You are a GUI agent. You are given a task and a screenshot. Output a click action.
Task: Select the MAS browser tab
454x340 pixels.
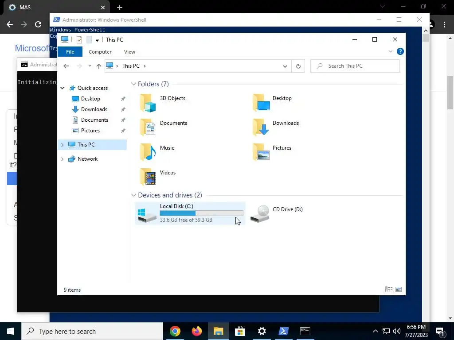56,8
